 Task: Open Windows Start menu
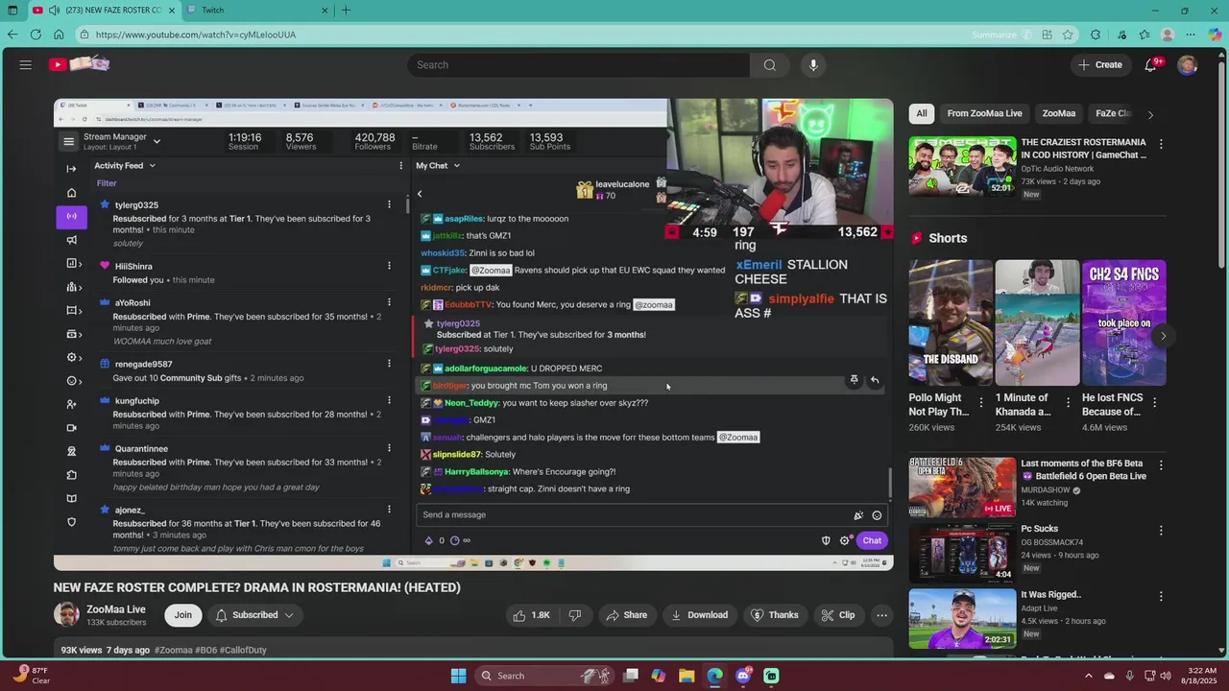[x=459, y=676]
